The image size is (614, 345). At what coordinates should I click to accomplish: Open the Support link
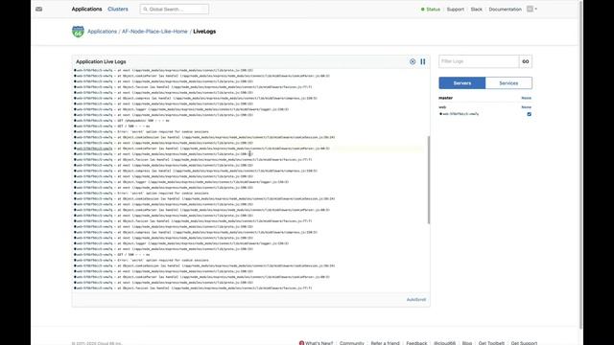pyautogui.click(x=456, y=9)
